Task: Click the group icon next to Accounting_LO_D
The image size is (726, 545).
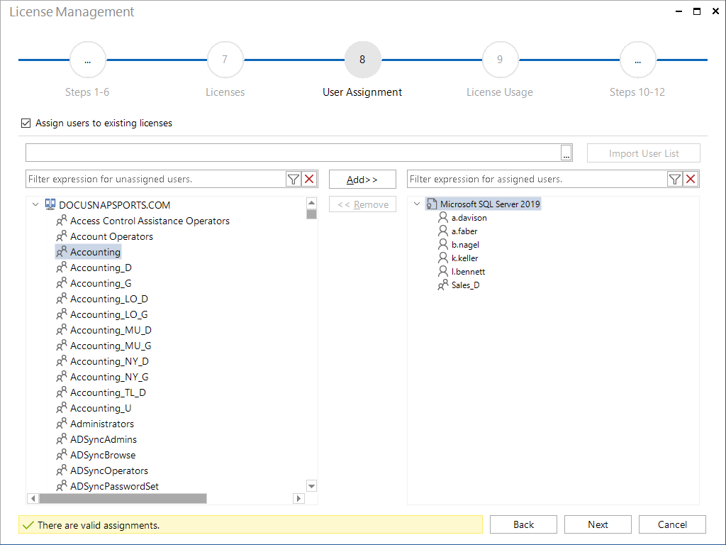Action: [62, 299]
